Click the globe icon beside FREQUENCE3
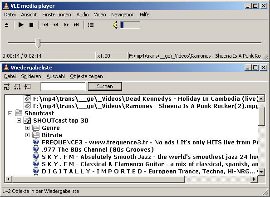The height and width of the screenshot is (197, 270). click(x=36, y=142)
